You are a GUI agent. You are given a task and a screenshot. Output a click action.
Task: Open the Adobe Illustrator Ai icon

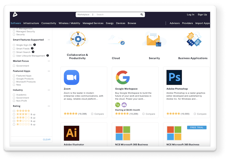(x=71, y=133)
